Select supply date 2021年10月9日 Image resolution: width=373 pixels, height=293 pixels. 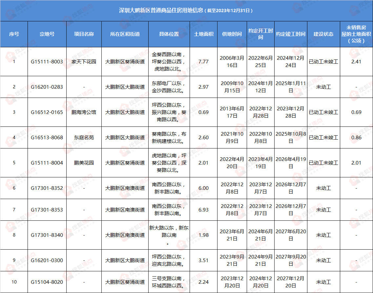tap(232, 137)
